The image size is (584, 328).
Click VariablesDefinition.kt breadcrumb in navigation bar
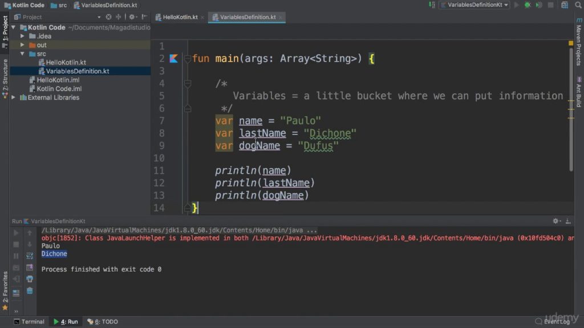[x=106, y=5]
